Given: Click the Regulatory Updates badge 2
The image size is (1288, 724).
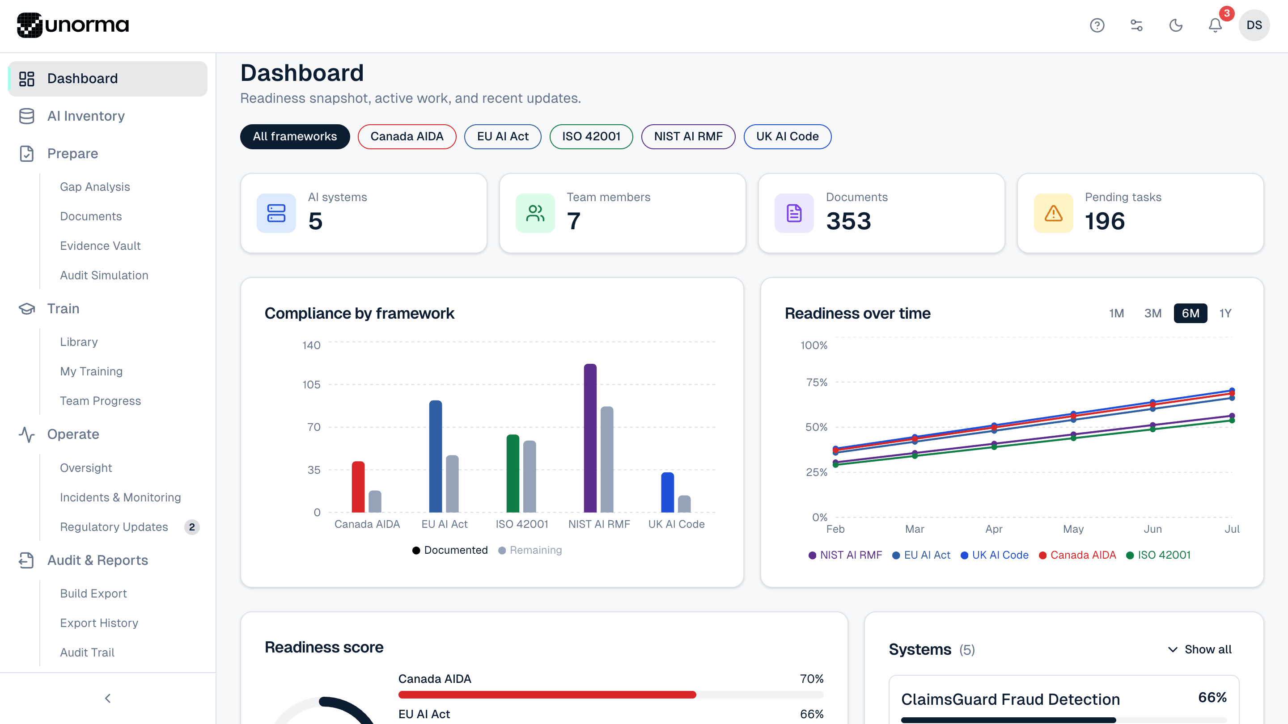Looking at the screenshot, I should coord(192,526).
